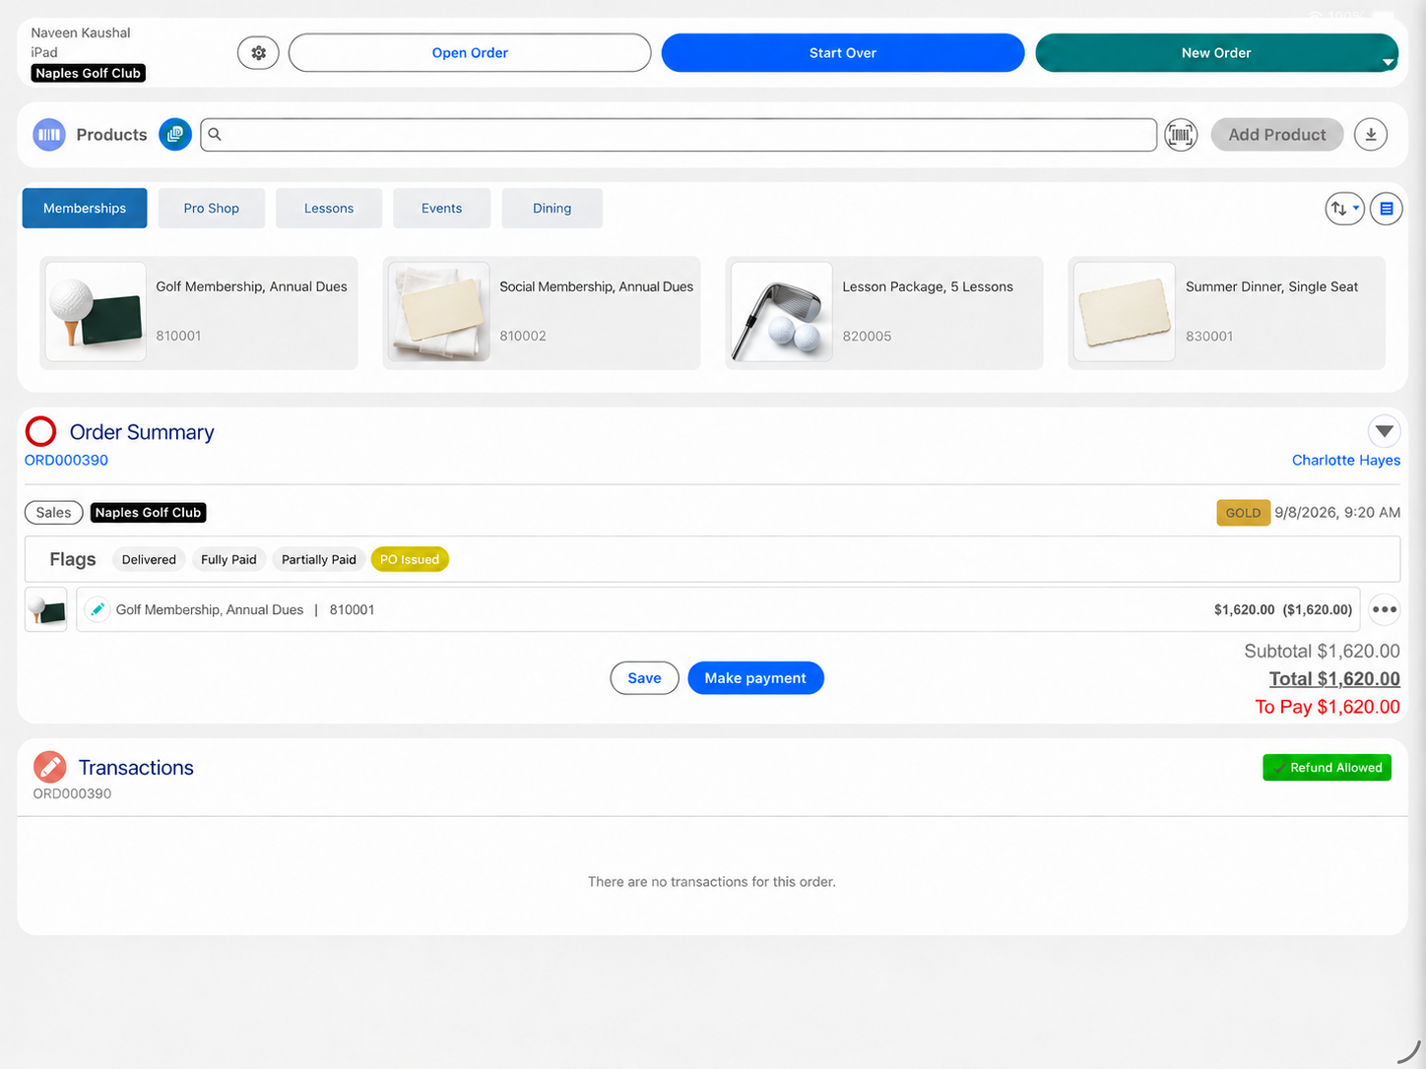Click the product search field
Viewport: 1426px width, 1069px height.
[x=679, y=135]
